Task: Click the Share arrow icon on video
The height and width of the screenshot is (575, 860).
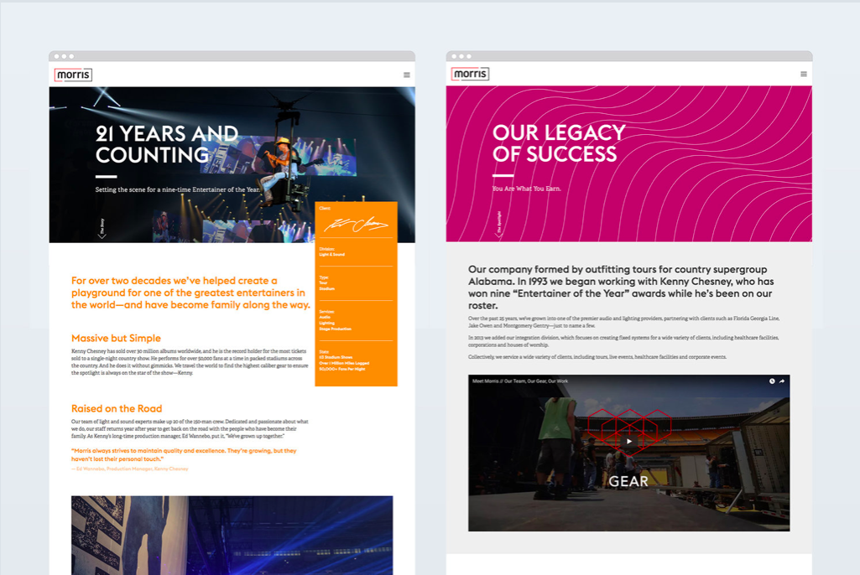Action: pos(782,381)
